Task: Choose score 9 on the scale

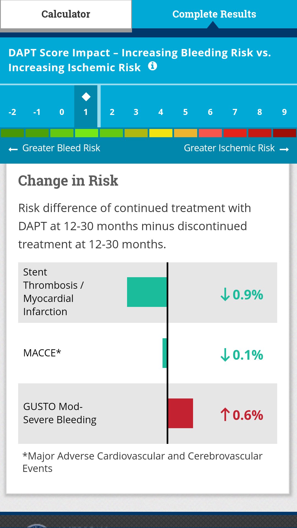Action: [x=284, y=112]
